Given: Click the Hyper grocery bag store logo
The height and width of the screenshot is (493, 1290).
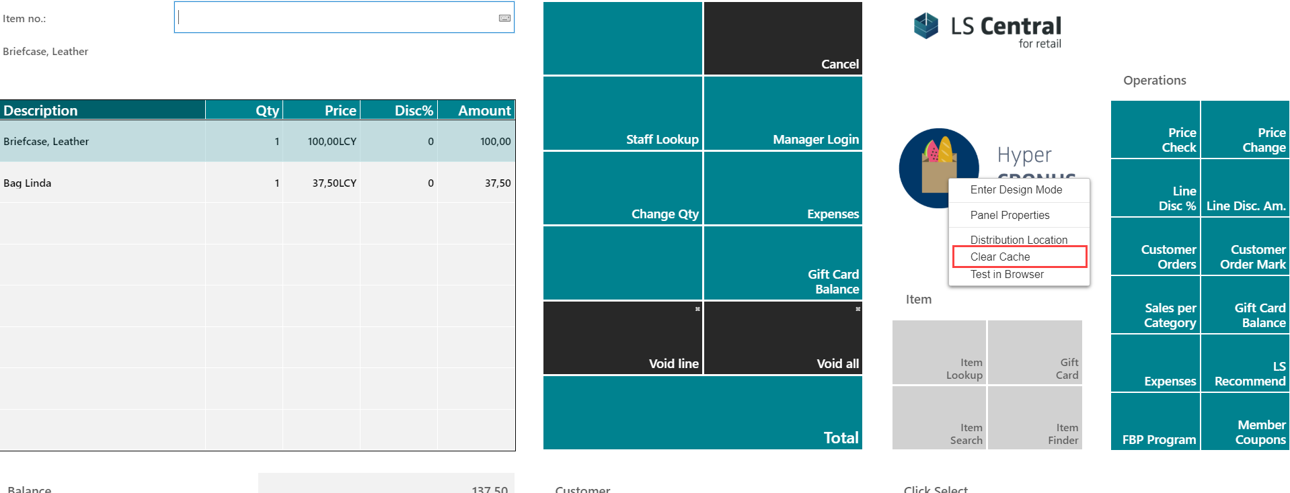Looking at the screenshot, I should click(x=939, y=168).
